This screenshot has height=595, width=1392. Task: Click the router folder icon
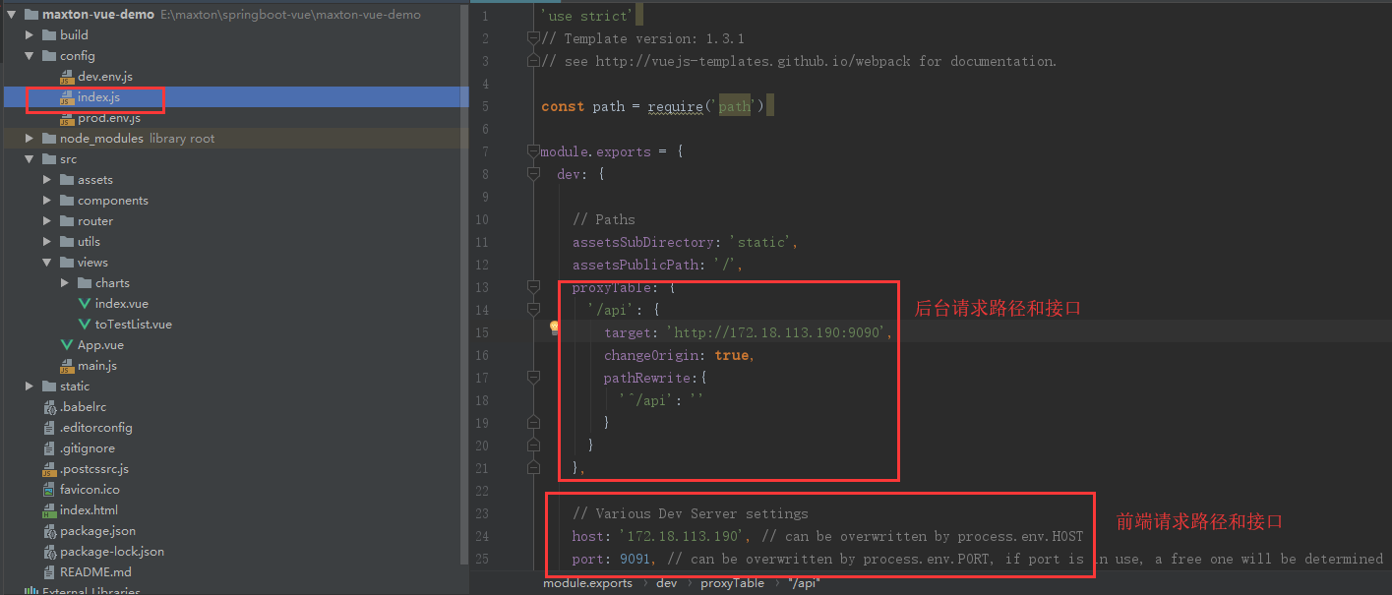point(66,221)
